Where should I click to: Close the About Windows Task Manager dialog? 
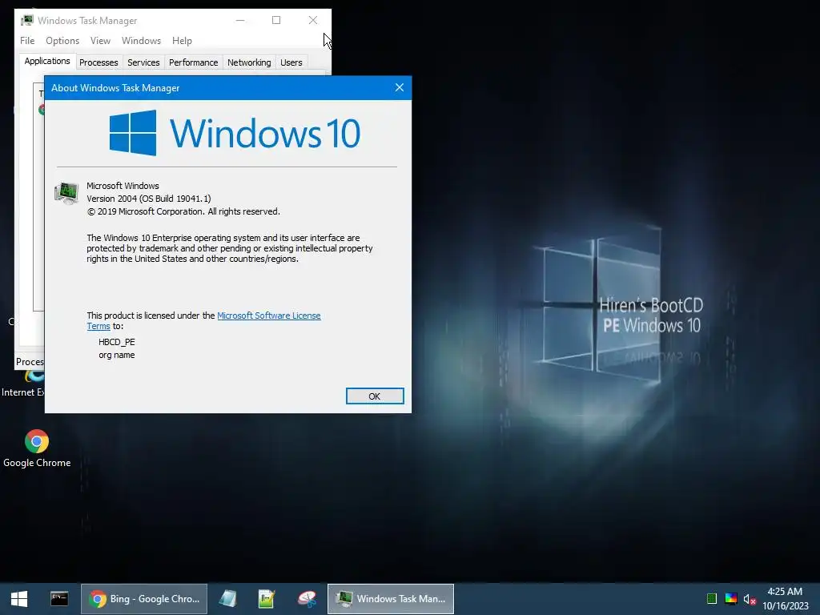click(399, 87)
